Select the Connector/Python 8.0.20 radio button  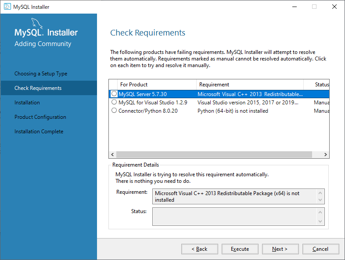point(114,110)
